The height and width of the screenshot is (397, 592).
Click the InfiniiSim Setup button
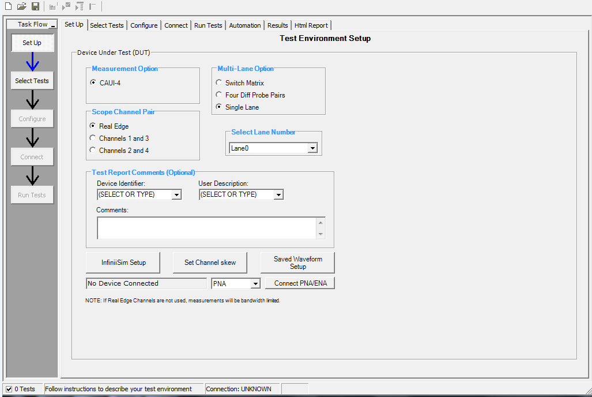click(x=123, y=263)
